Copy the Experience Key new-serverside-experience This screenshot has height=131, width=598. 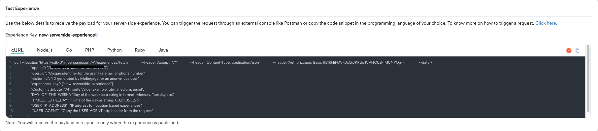97,35
